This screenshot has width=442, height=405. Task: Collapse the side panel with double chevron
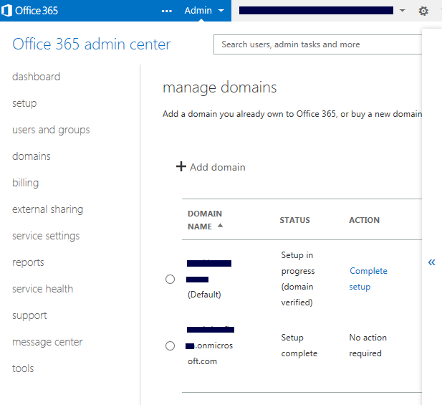pos(431,262)
